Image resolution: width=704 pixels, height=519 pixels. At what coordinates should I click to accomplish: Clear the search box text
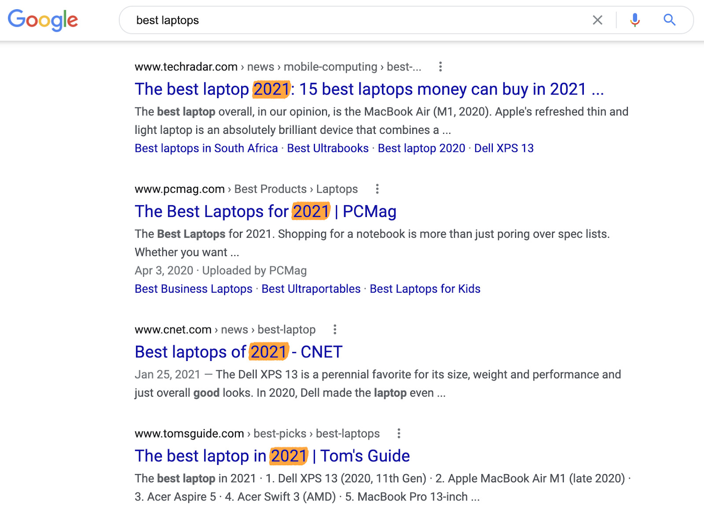(597, 20)
